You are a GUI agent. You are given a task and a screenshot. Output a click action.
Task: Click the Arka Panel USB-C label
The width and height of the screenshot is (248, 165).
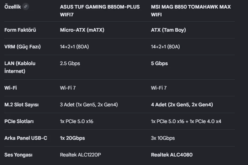(x=26, y=138)
